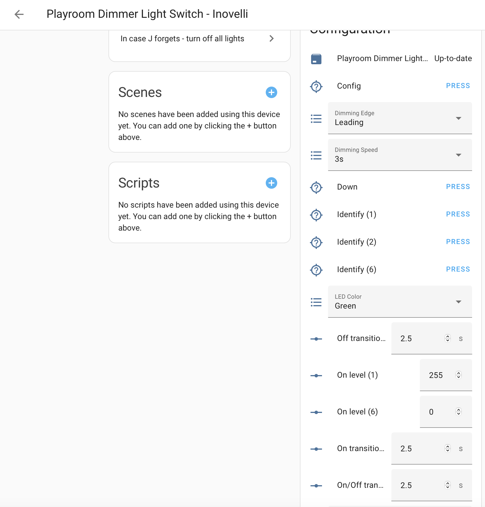
Task: Click 'Playroom Dimmer Light...' update entity name
Action: [x=382, y=58]
